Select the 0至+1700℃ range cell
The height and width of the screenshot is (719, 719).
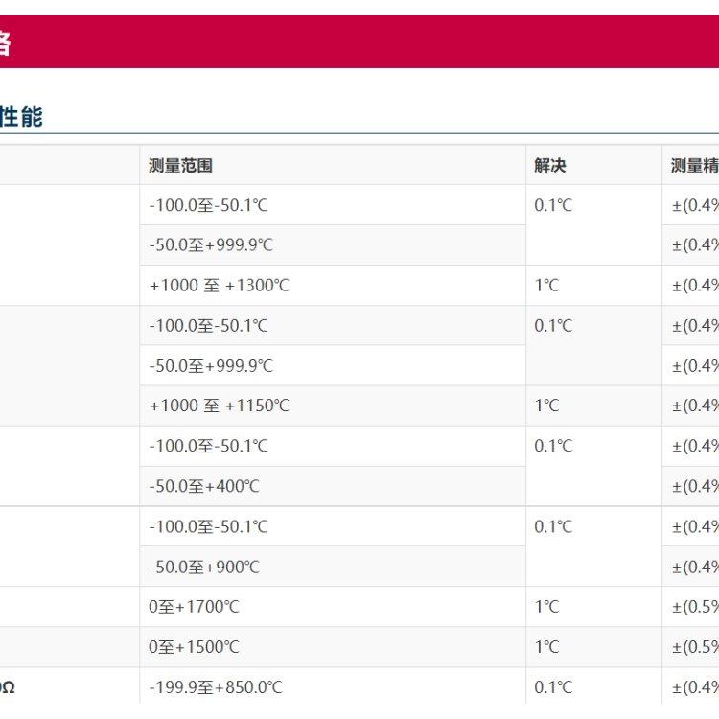333,607
